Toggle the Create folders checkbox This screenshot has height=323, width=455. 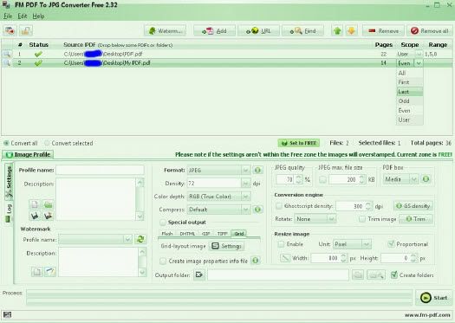tap(394, 275)
